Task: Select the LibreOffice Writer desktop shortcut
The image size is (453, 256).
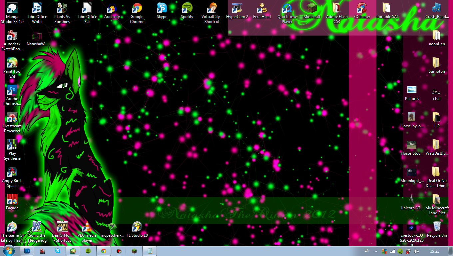Action: pos(37,9)
